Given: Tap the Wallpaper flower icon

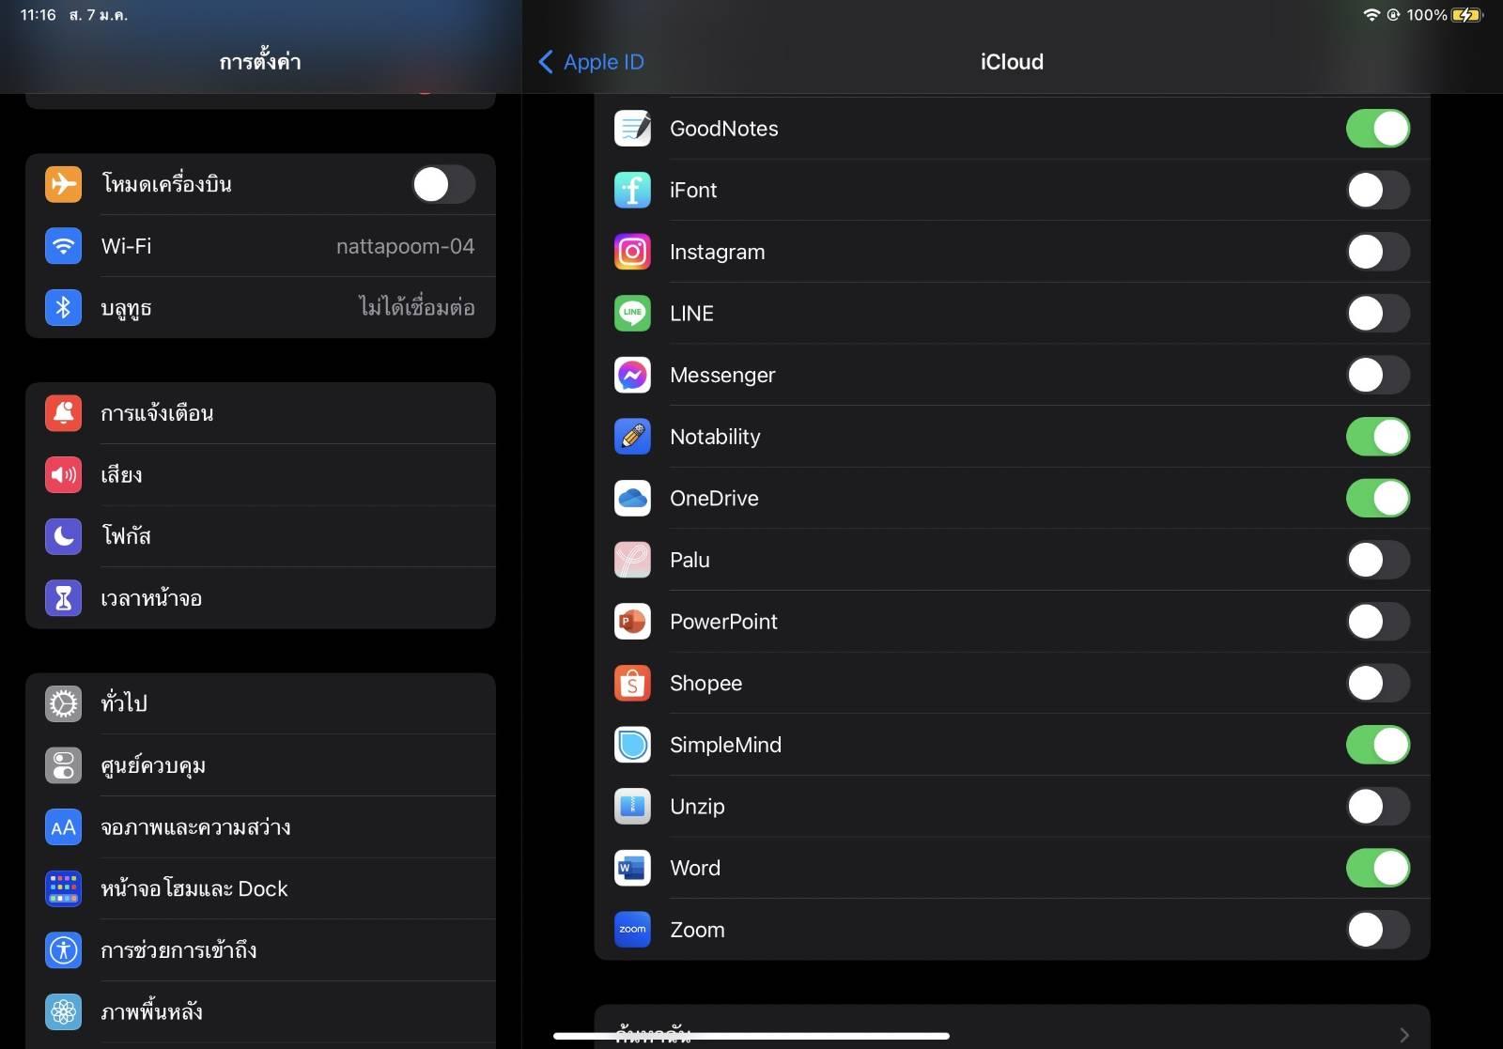Looking at the screenshot, I should click(64, 1012).
